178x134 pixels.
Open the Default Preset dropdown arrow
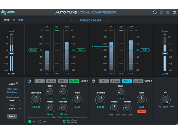point(106,20)
